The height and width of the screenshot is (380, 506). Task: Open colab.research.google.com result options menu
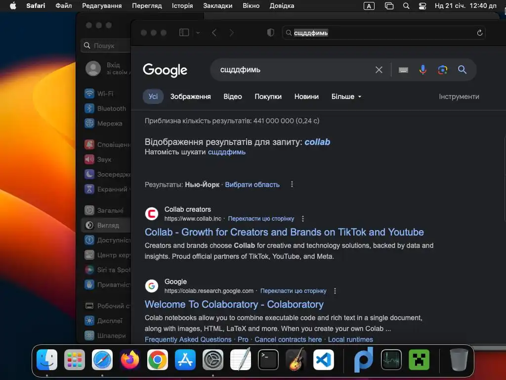pyautogui.click(x=335, y=291)
